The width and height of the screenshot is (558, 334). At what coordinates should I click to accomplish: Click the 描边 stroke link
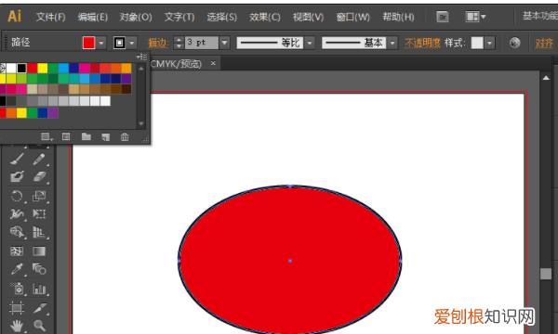(158, 43)
